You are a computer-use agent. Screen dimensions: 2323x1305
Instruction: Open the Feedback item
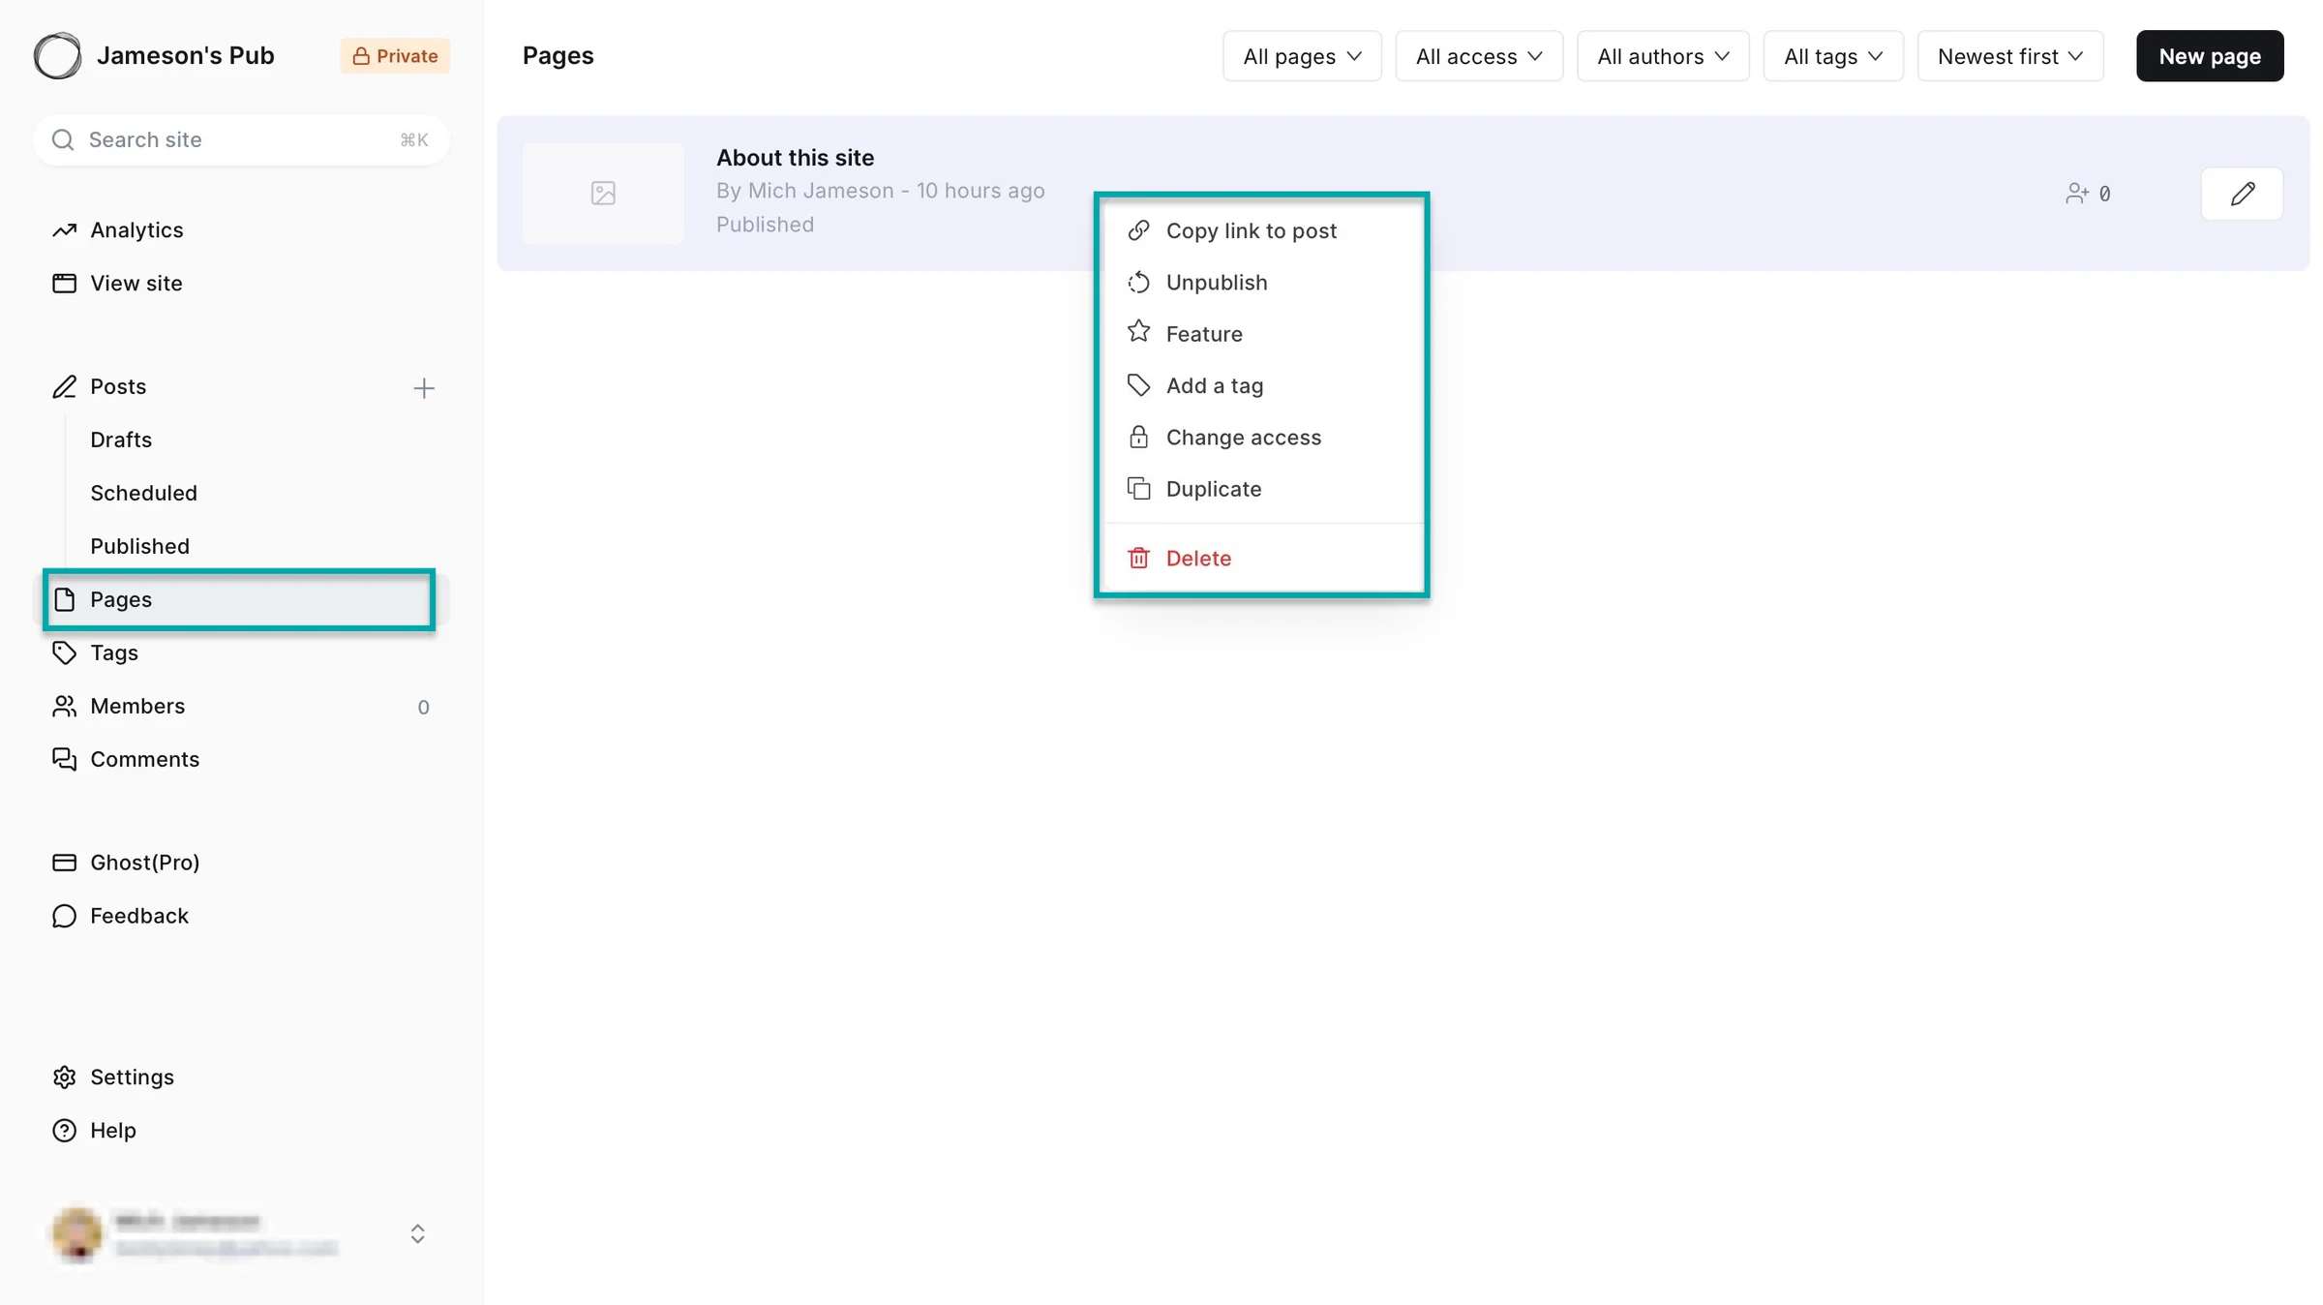120,916
